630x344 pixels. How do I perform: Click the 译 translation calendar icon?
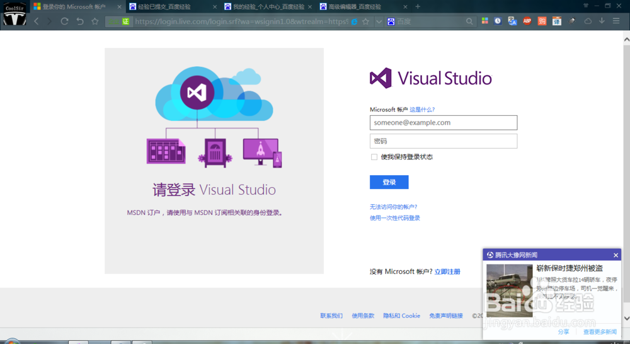pyautogui.click(x=556, y=21)
